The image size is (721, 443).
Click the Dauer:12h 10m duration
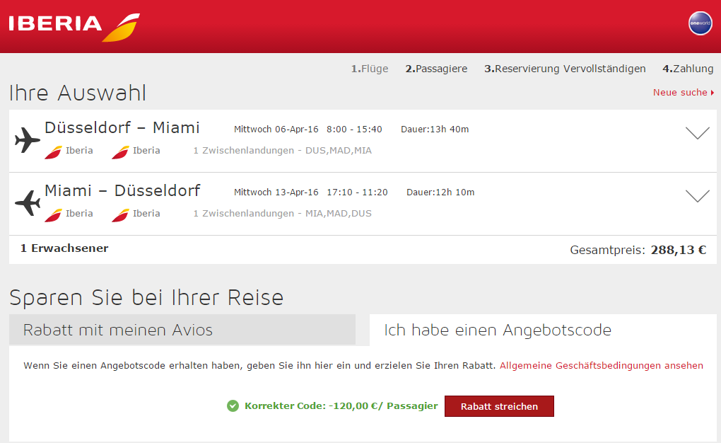coord(440,192)
